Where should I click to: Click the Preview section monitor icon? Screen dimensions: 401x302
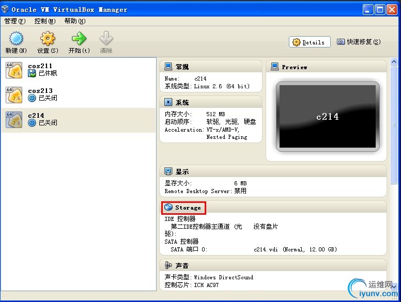pyautogui.click(x=274, y=67)
